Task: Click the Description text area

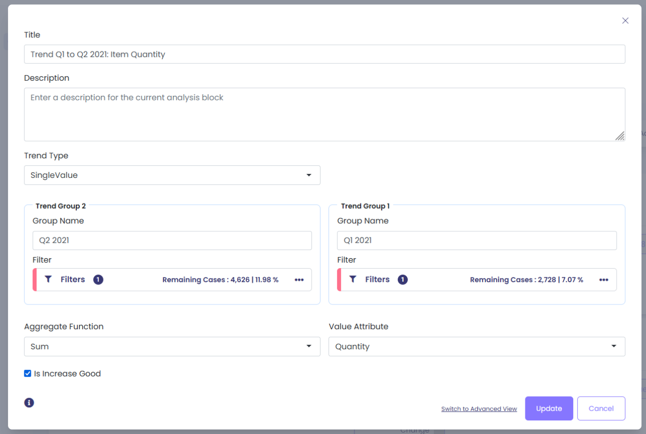Action: [x=325, y=114]
